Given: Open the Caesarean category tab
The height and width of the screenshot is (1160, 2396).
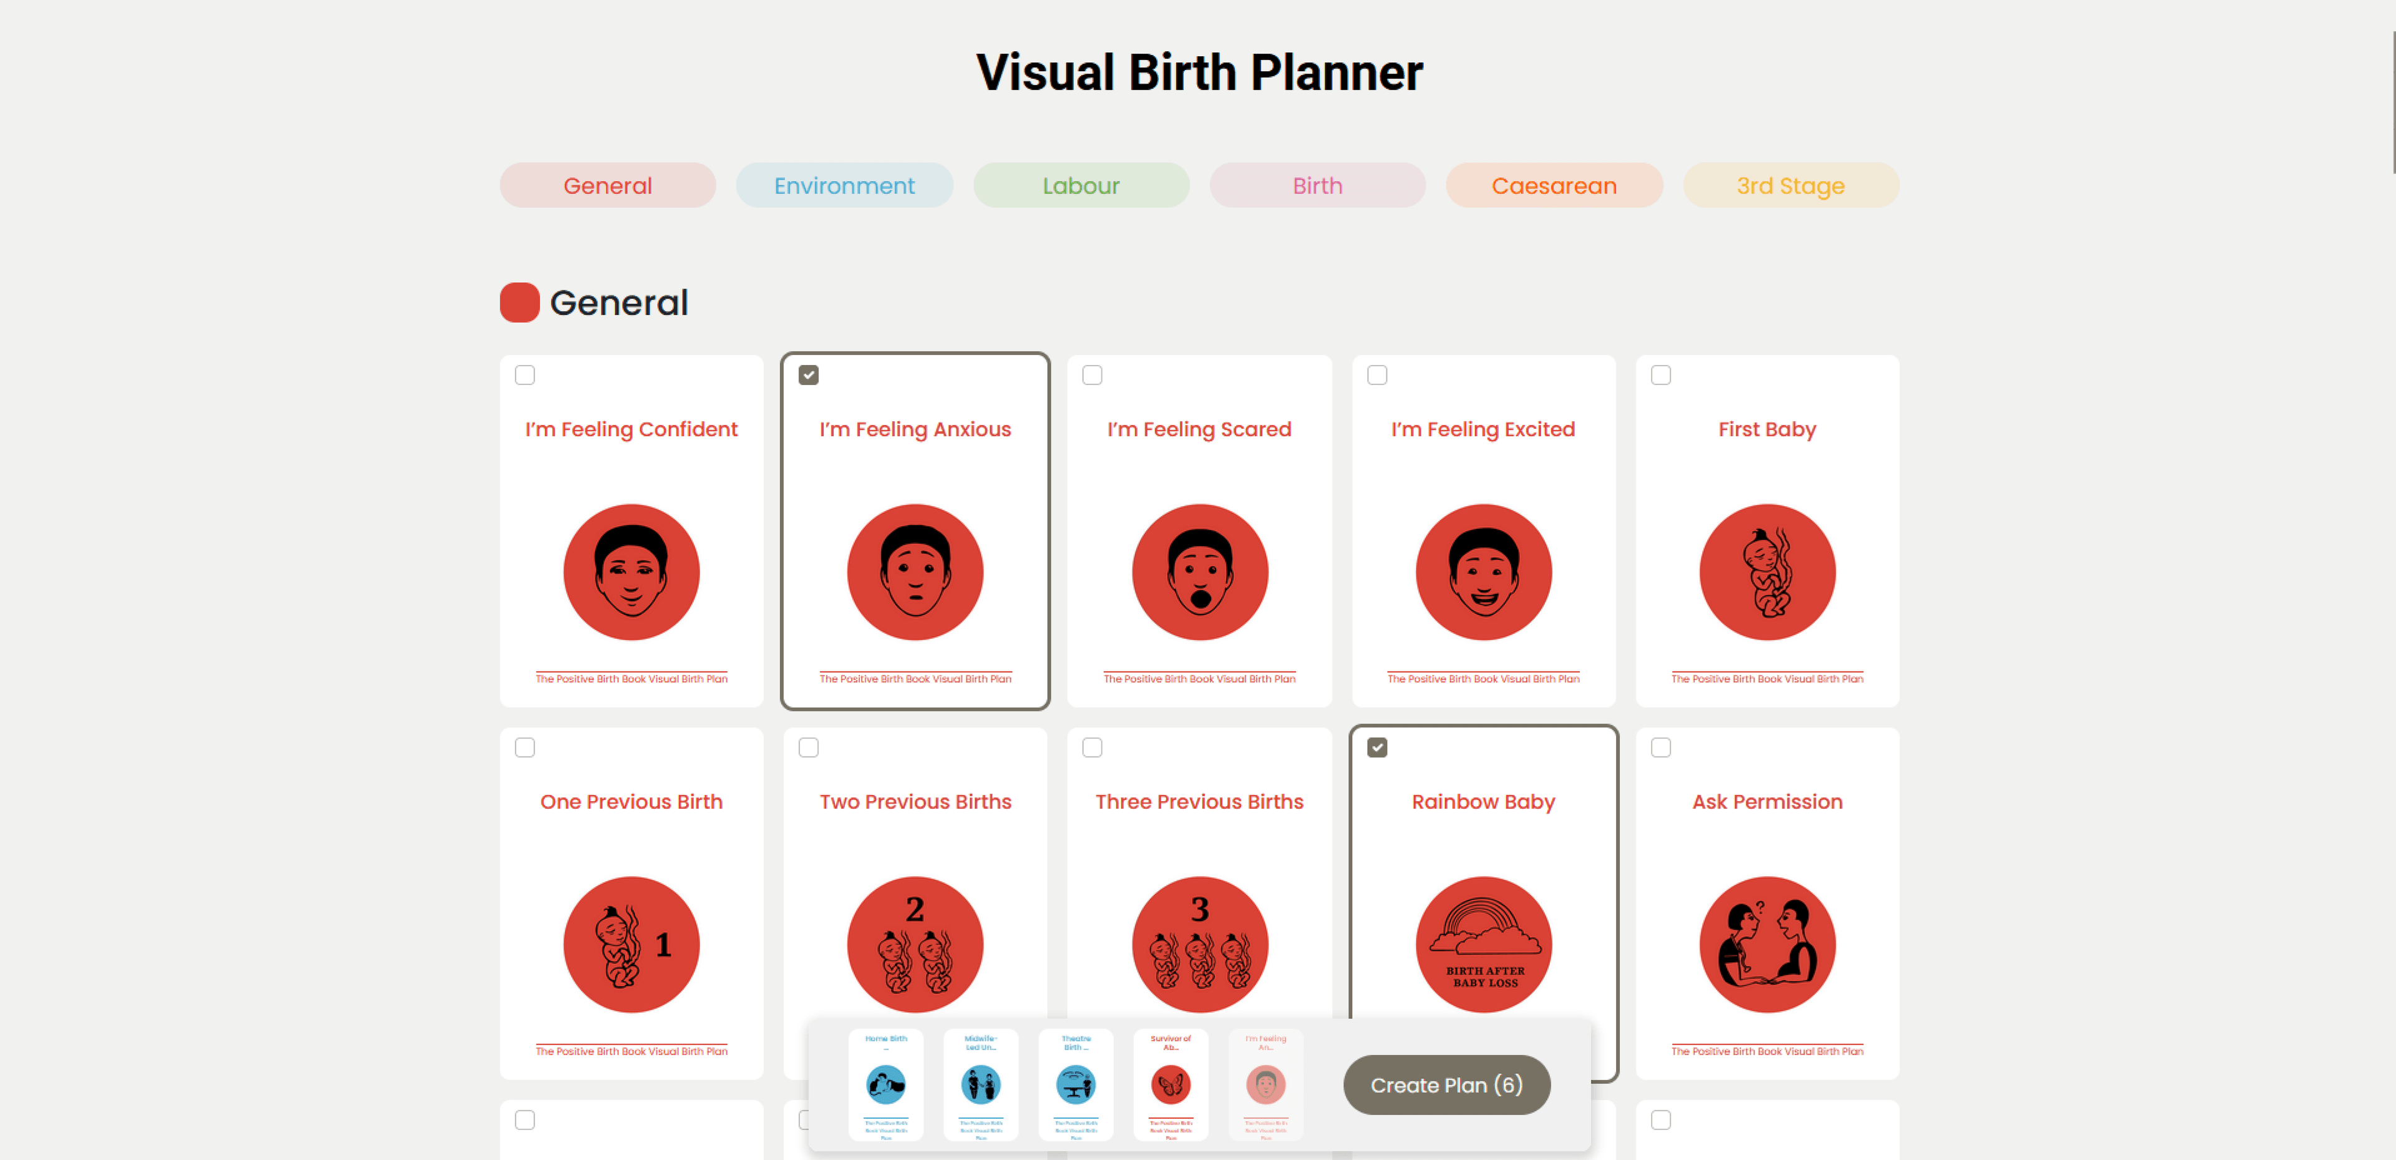Looking at the screenshot, I should [x=1553, y=185].
